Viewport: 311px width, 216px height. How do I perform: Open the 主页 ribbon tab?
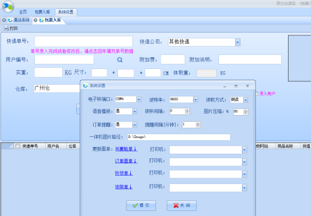(23, 12)
